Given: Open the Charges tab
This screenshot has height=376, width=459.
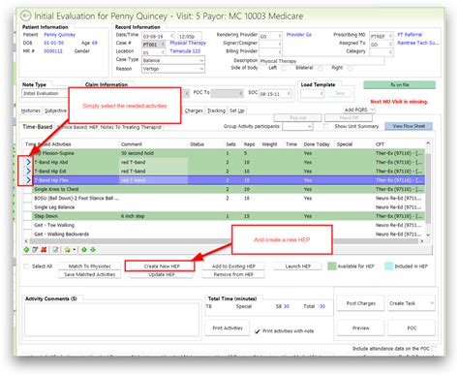Looking at the screenshot, I should click(x=194, y=110).
